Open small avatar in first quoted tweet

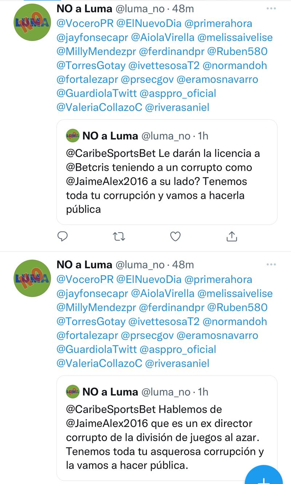point(73,136)
